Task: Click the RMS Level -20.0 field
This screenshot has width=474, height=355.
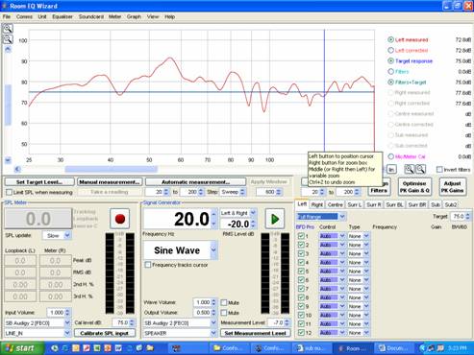Action: pos(236,224)
